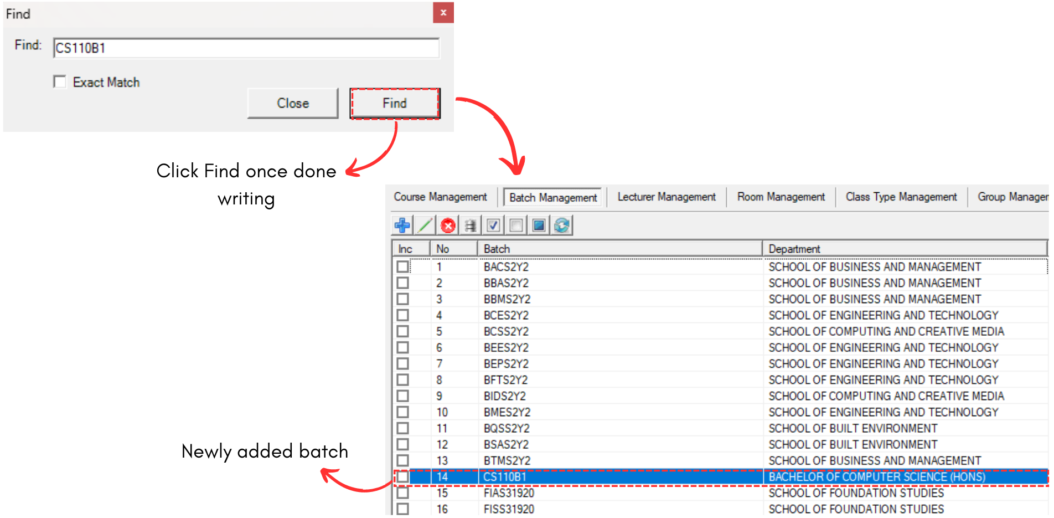Click the red X delete icon
This screenshot has height=518, width=1054.
[x=448, y=225]
